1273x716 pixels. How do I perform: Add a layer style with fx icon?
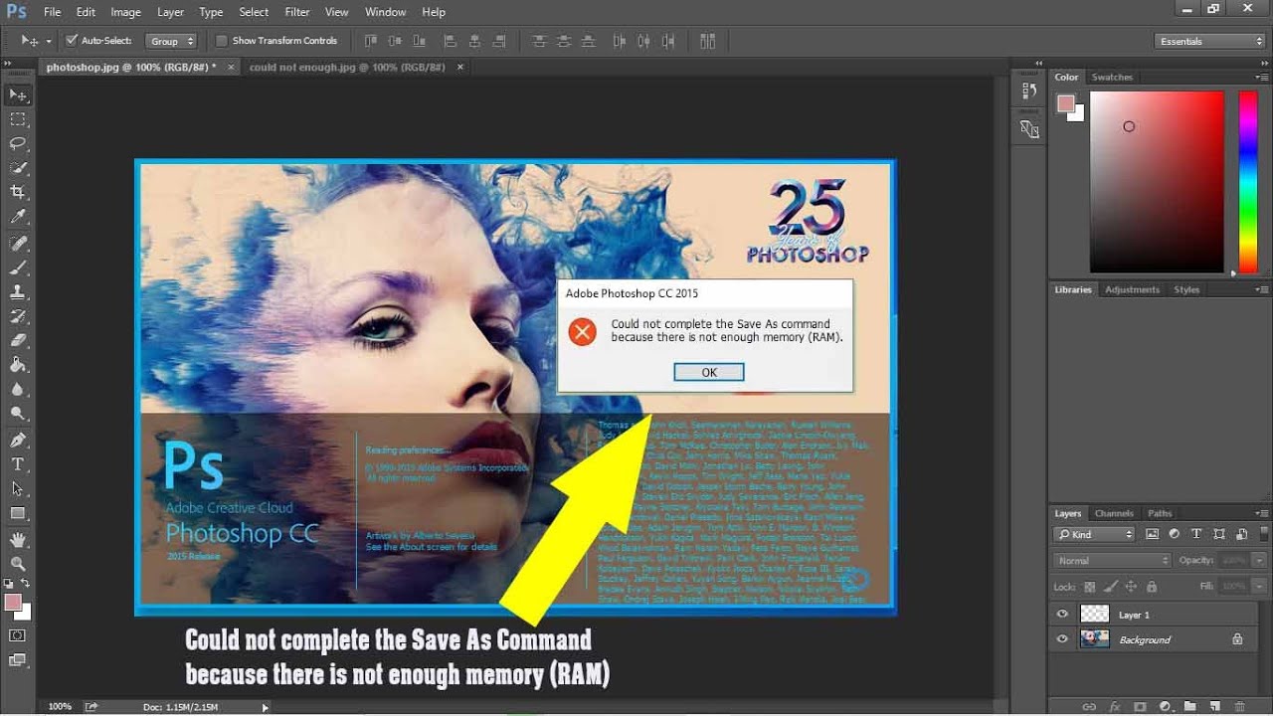[1115, 706]
